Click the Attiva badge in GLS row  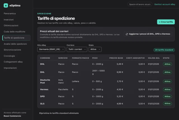coord(167,104)
